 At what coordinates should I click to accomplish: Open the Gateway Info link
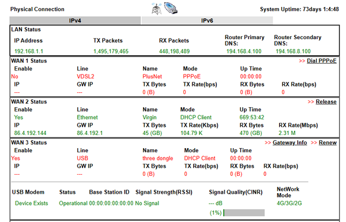(x=289, y=142)
